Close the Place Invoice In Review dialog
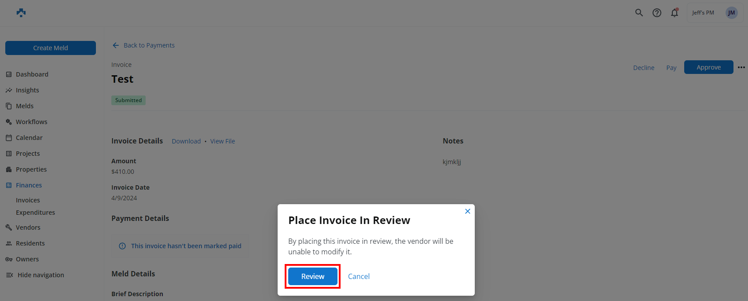This screenshot has height=301, width=748. 467,211
